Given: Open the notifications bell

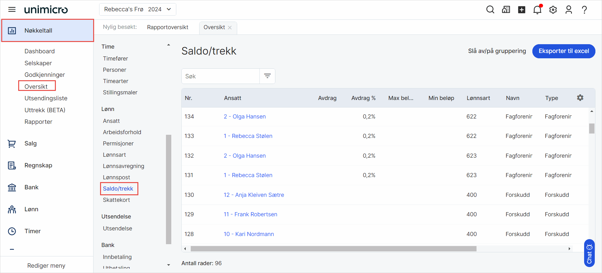Looking at the screenshot, I should click(x=537, y=10).
